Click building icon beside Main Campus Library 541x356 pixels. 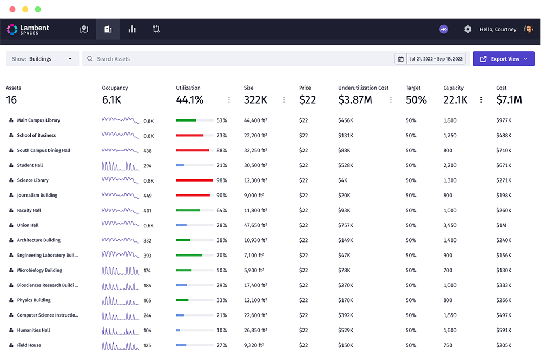[11, 120]
